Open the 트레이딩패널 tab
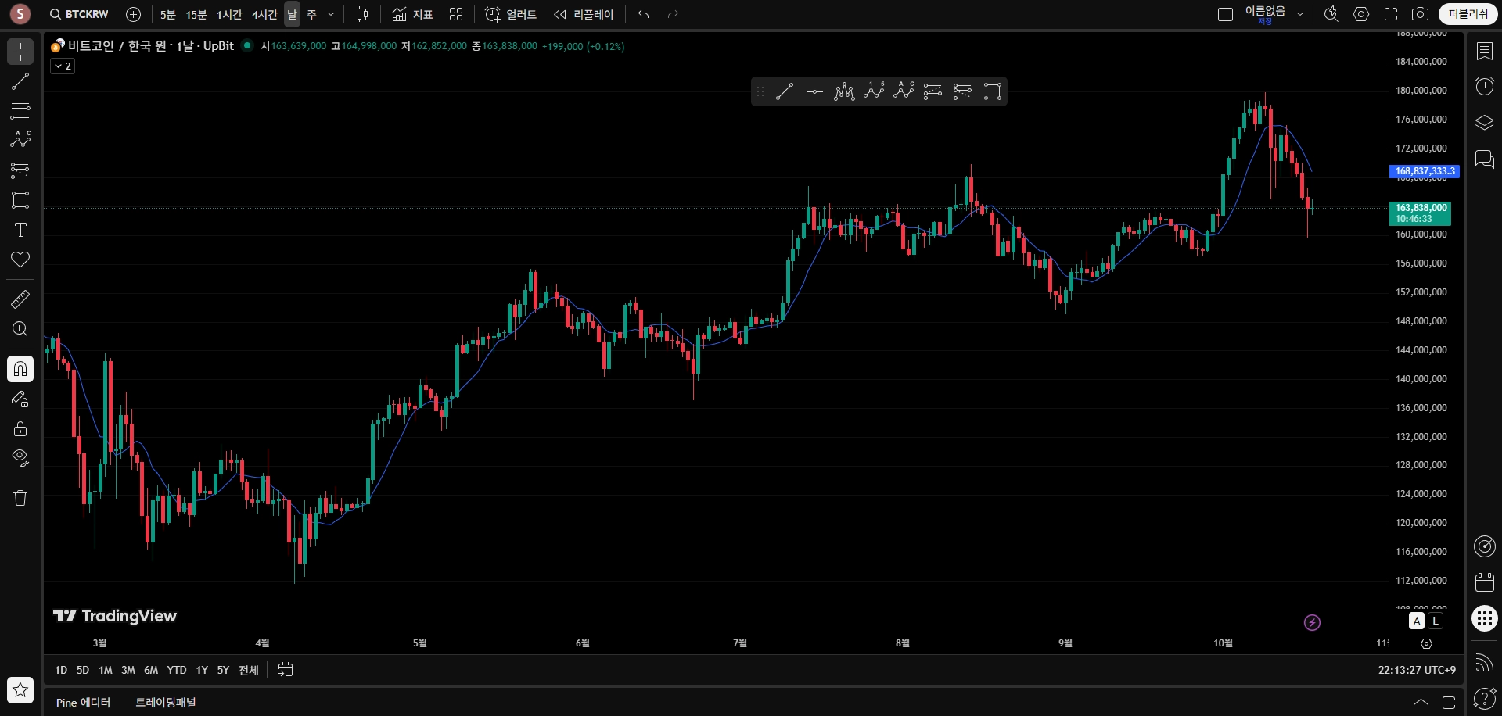 166,703
